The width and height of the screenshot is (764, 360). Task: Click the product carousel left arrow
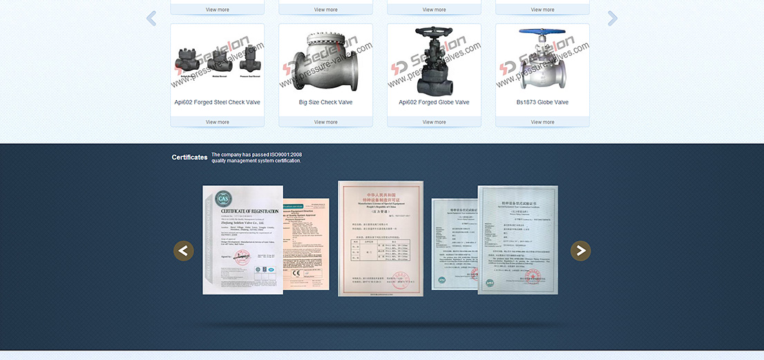[151, 19]
